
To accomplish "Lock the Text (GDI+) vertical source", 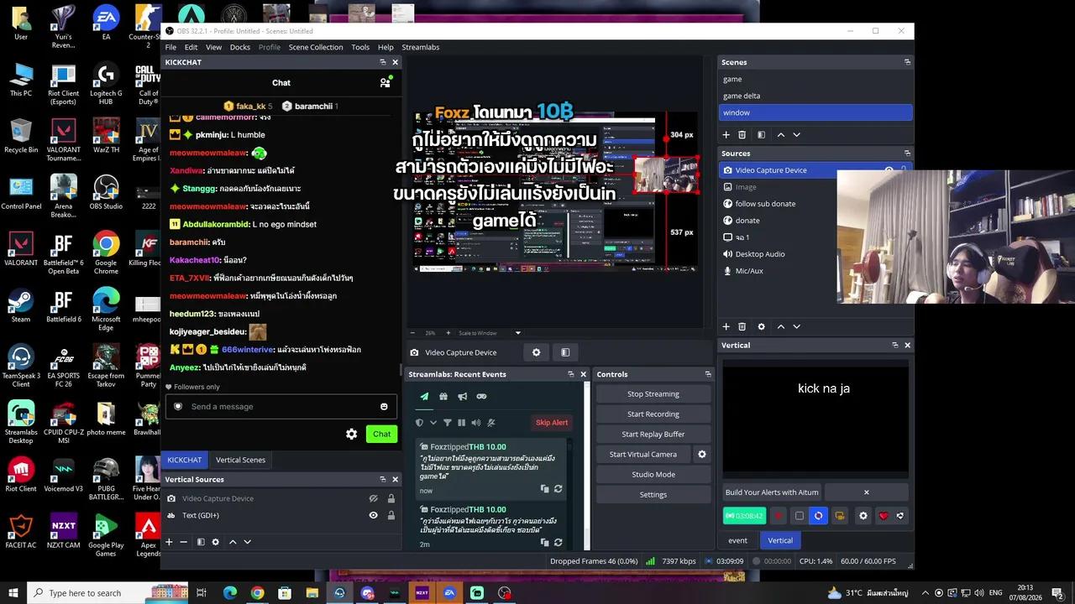I will click(391, 516).
